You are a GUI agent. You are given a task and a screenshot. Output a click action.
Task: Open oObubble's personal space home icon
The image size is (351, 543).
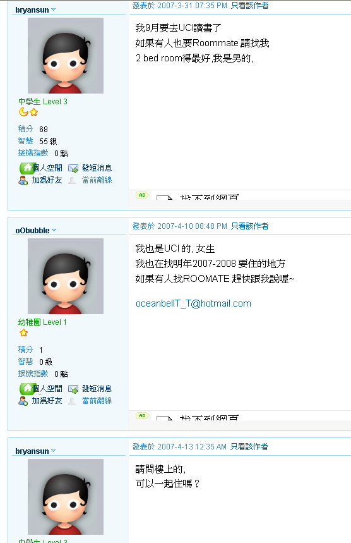(x=27, y=389)
